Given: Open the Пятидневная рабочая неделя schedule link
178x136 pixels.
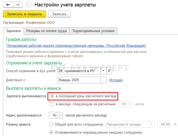Looking at the screenshot, I should click(x=76, y=45).
